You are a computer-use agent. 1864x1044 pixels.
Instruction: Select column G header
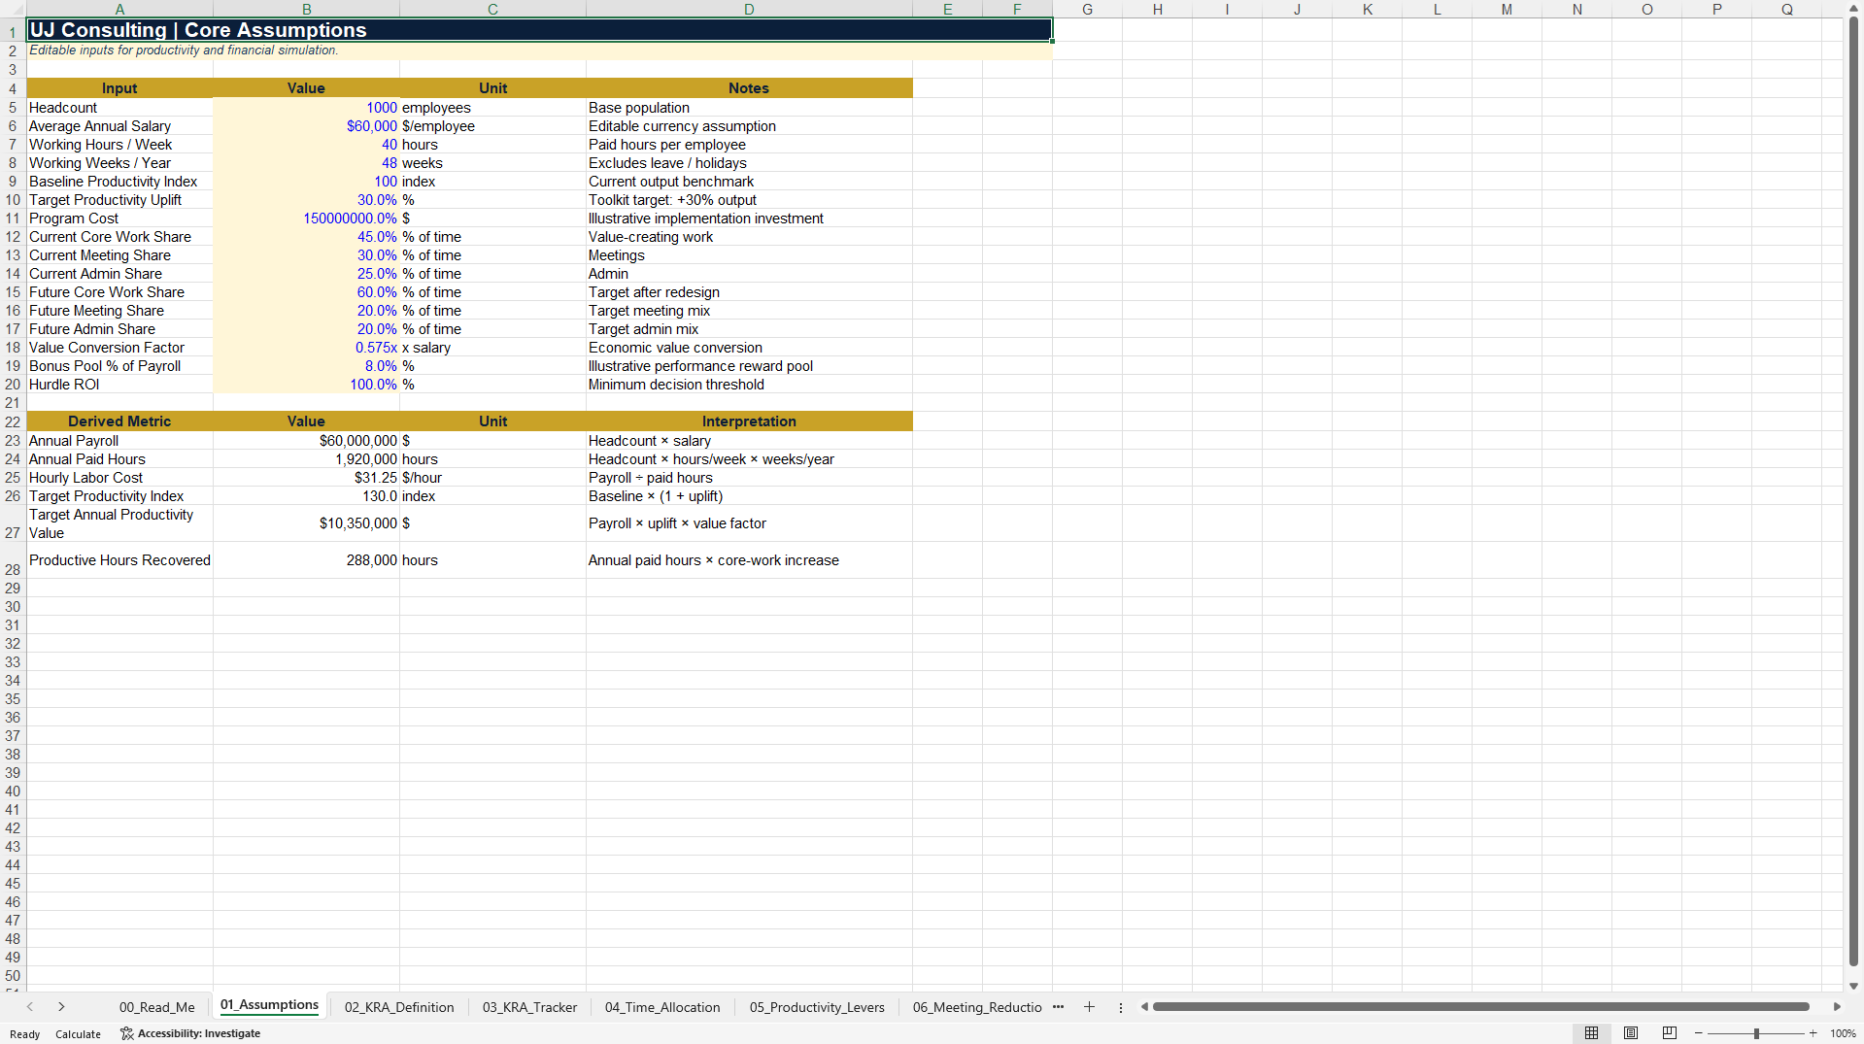1087,9
